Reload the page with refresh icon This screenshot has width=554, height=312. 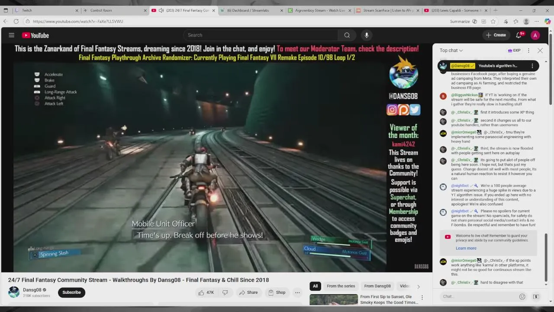coord(16,21)
